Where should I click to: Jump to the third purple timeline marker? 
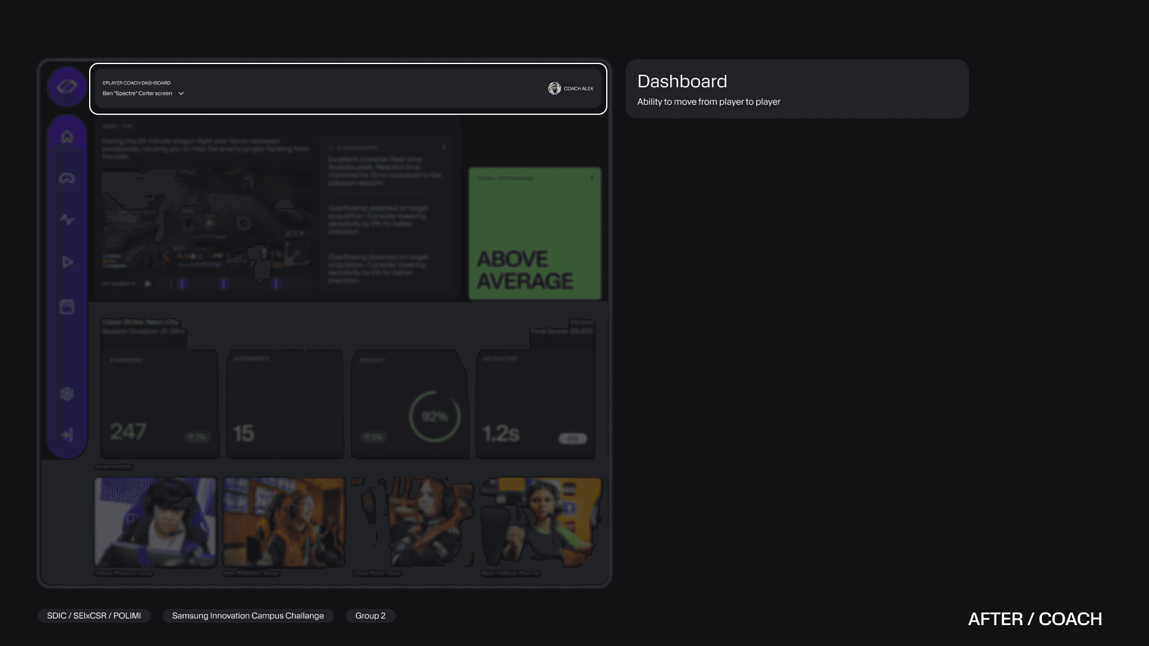[276, 284]
